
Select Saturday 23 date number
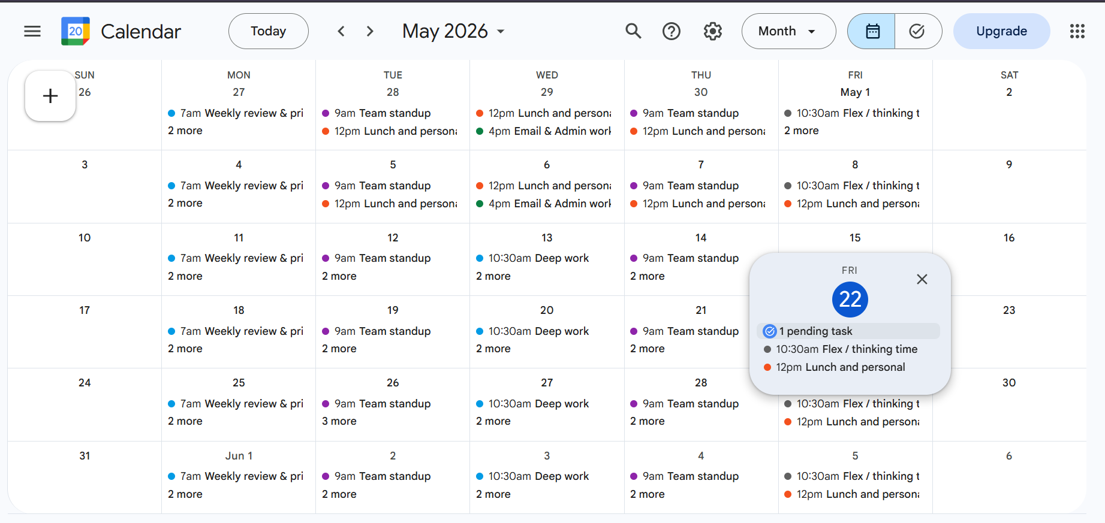pos(1009,310)
